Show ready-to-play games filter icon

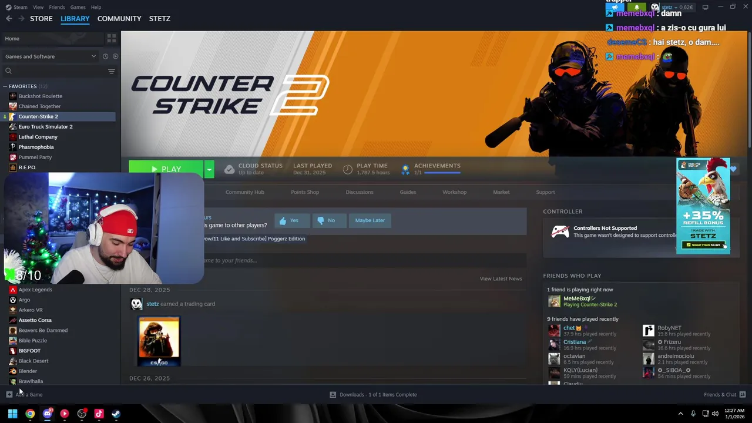pyautogui.click(x=115, y=56)
